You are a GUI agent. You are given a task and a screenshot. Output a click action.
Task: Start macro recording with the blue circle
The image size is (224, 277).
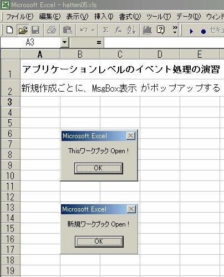[x=203, y=32]
